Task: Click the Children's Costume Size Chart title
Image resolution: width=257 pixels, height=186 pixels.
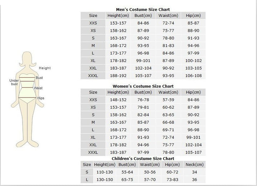Action: (x=143, y=159)
